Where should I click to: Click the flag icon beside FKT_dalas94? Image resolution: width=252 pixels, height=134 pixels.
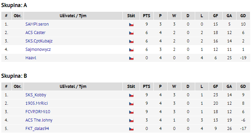pos(131,129)
